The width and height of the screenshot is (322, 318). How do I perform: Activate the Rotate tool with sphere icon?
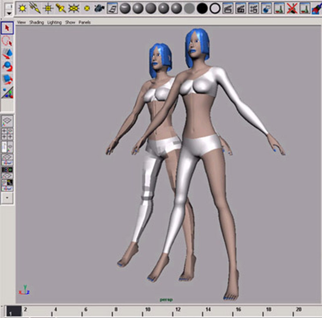coord(7,67)
